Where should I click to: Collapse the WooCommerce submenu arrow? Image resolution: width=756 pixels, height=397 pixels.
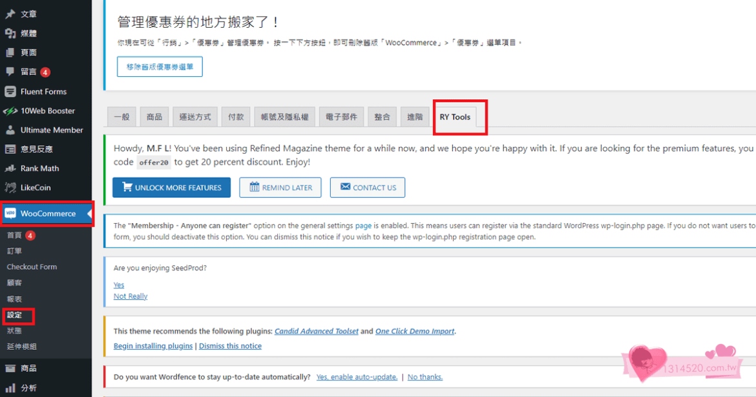click(x=89, y=213)
